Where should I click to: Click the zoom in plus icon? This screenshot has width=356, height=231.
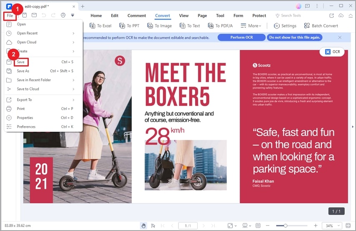click(x=316, y=226)
